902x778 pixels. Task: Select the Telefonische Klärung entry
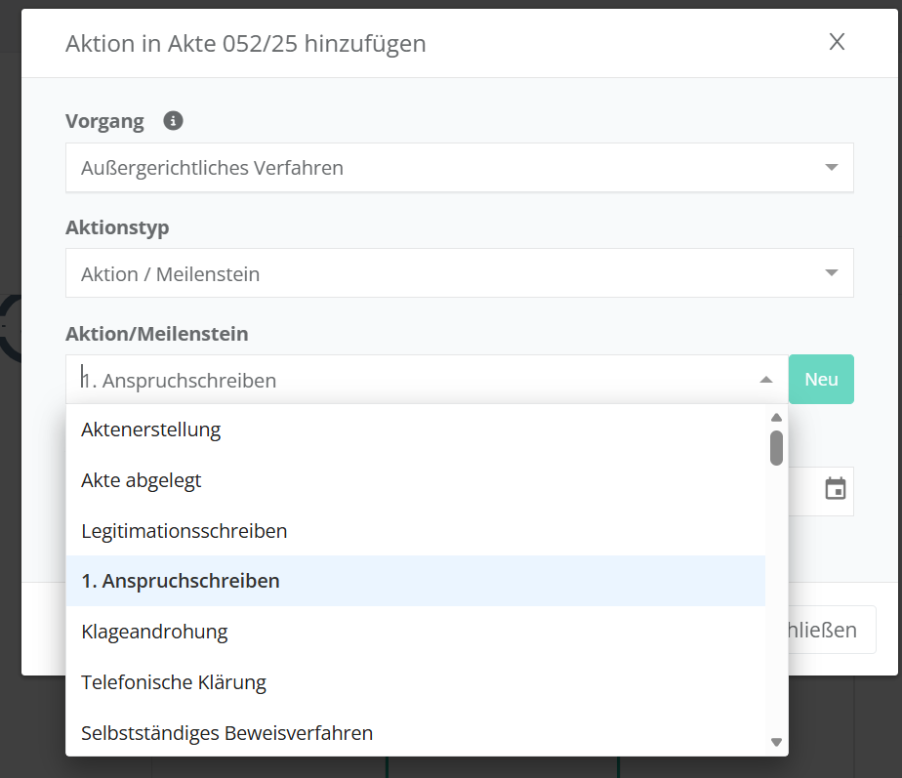174,682
